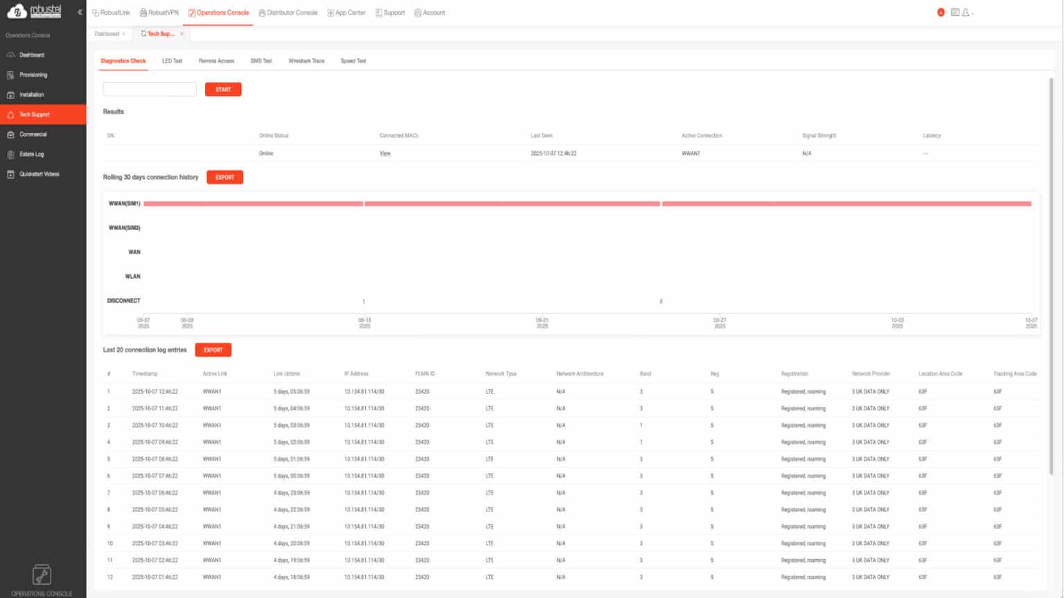Click the Operations Console wrench icon at bottom left
Screen dimensions: 1064x598
pyautogui.click(x=42, y=574)
